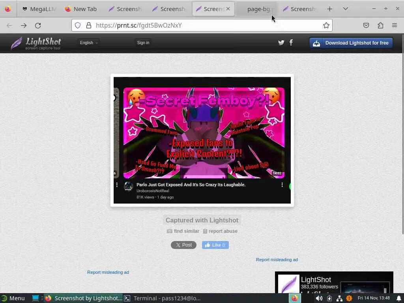Open LightShot Facebook page icon

click(x=291, y=43)
